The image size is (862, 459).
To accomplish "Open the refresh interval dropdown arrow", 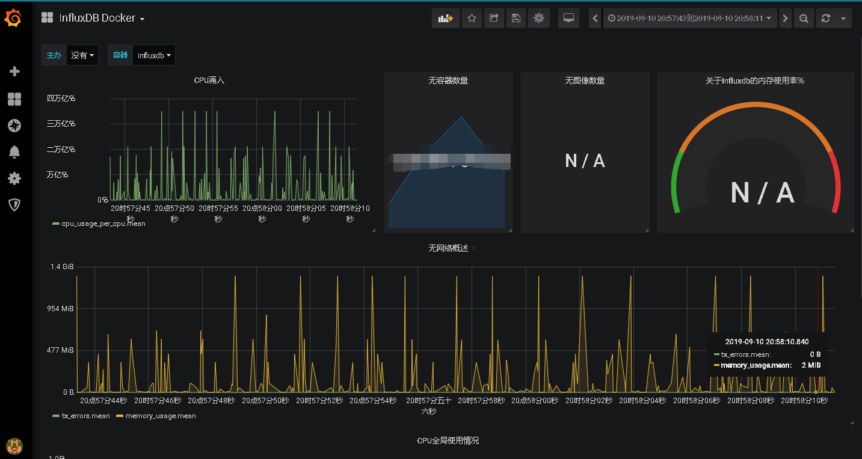I will 843,18.
